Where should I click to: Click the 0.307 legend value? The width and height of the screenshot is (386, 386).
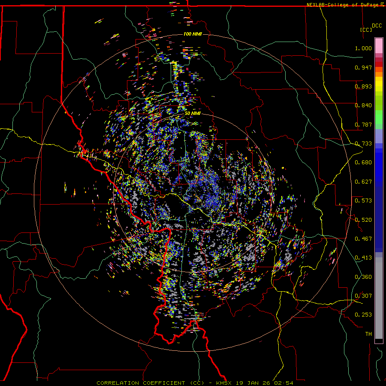tap(363, 296)
